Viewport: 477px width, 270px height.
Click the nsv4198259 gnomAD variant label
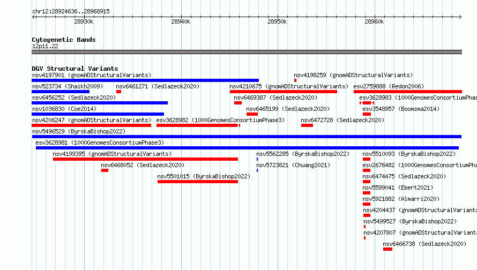pyautogui.click(x=353, y=75)
